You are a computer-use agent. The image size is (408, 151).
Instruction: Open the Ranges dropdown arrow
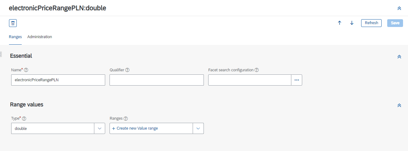tap(198, 128)
